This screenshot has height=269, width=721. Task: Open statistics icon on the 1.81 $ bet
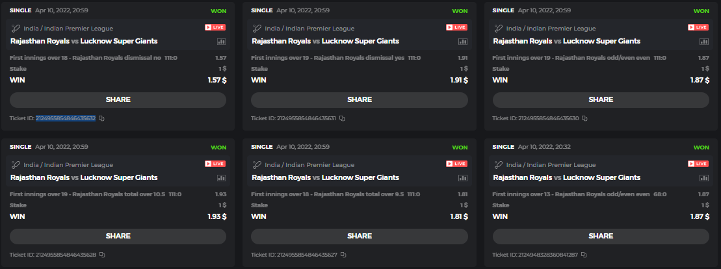pyautogui.click(x=463, y=178)
